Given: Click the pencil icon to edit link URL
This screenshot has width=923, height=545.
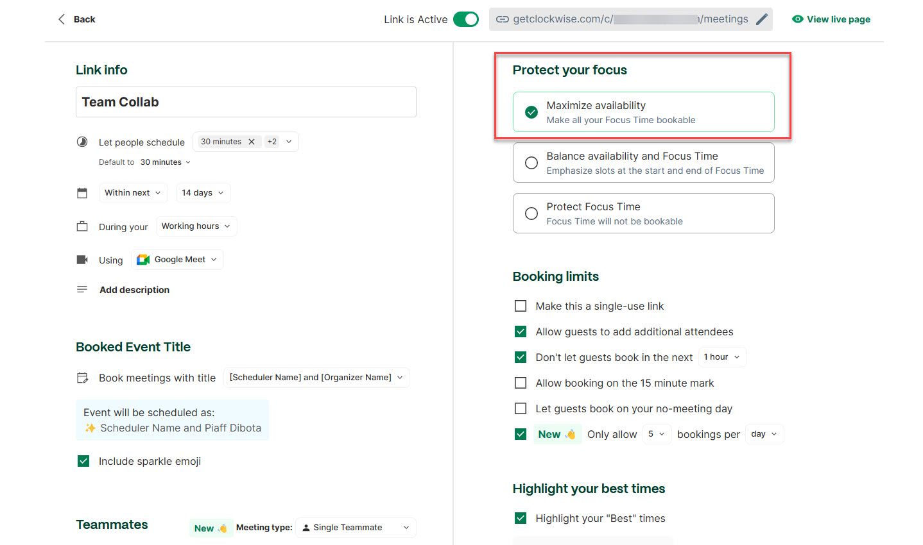Looking at the screenshot, I should tap(761, 19).
